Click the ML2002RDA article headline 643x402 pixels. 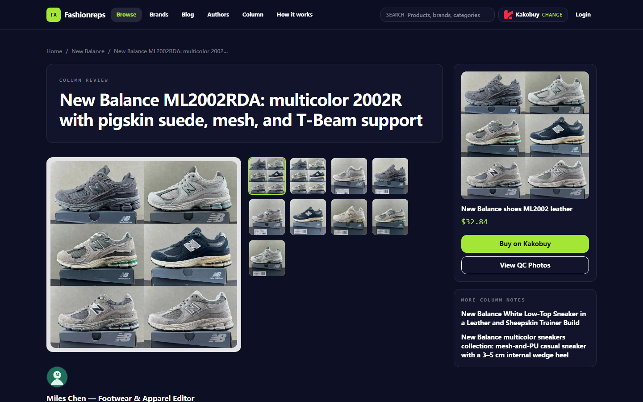click(x=241, y=110)
